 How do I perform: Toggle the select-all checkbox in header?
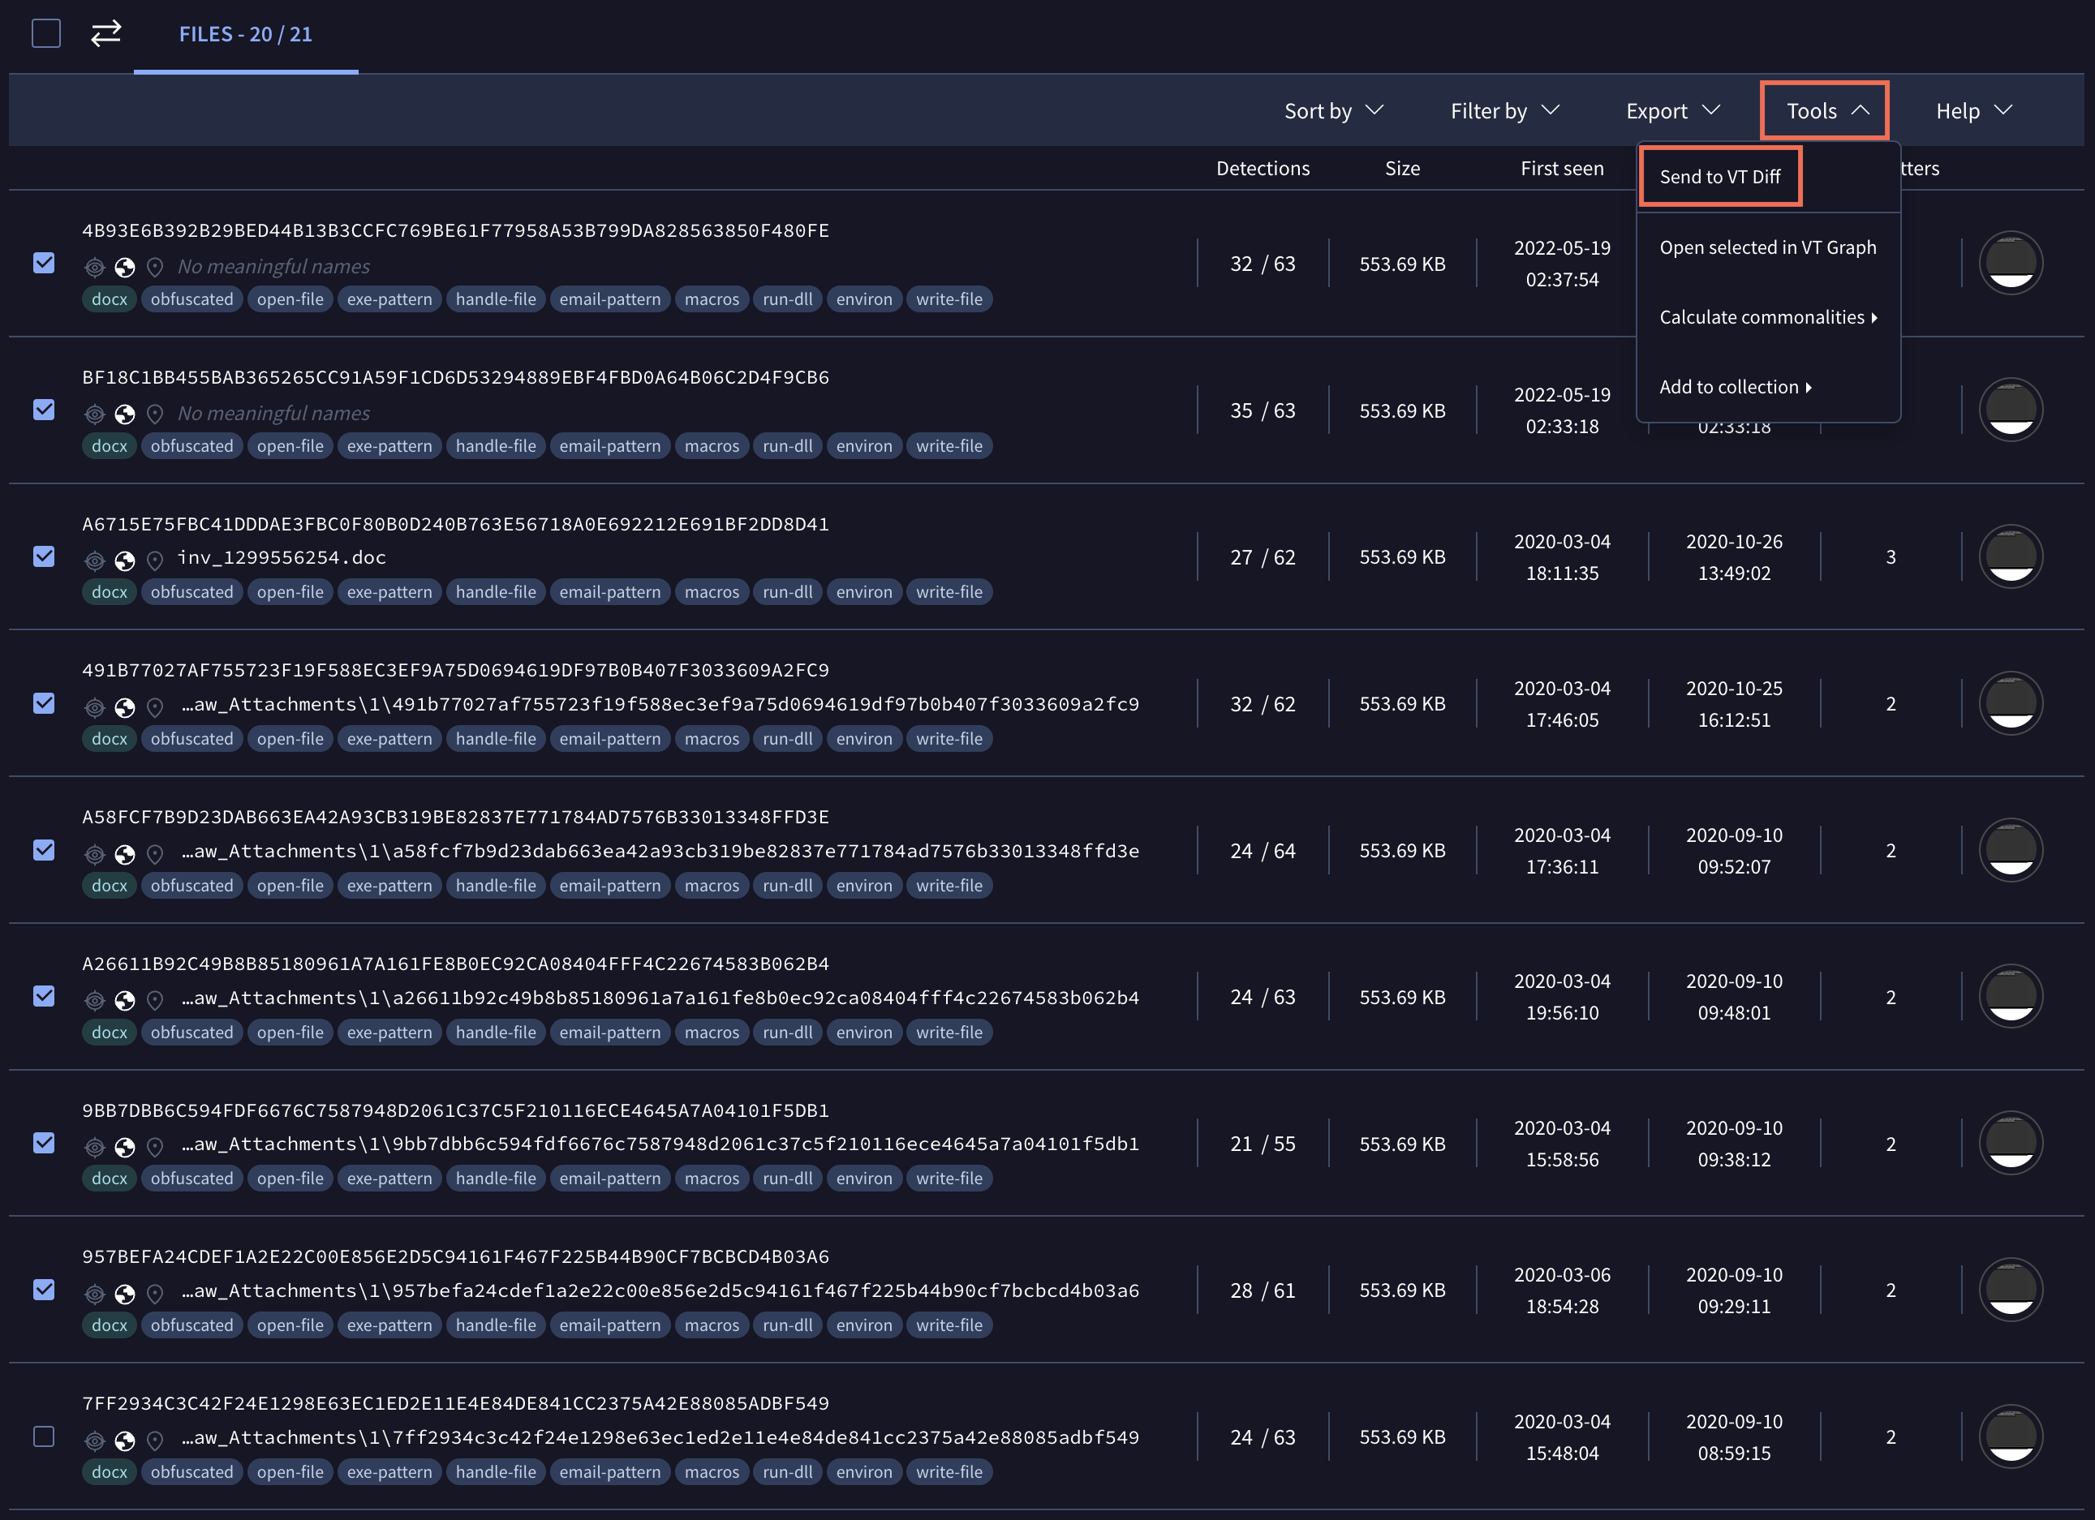click(46, 33)
